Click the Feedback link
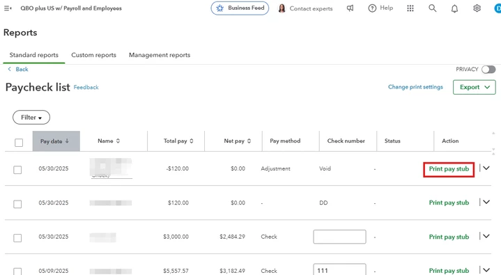 (x=86, y=87)
